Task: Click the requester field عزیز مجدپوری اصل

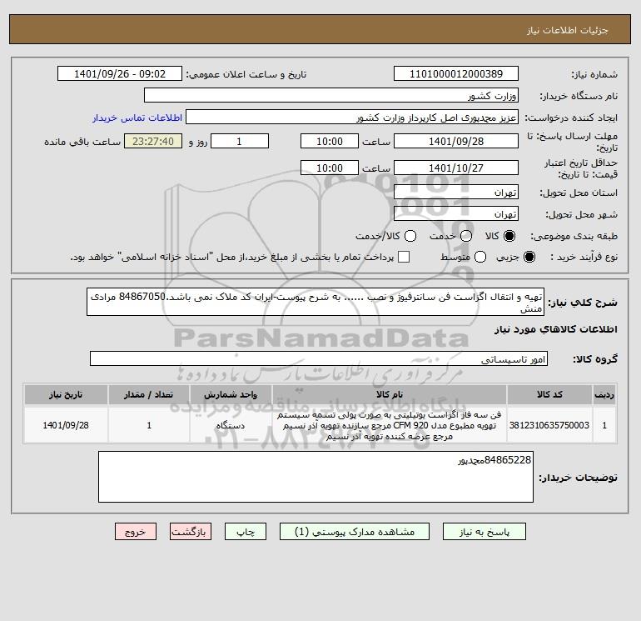Action: pos(352,118)
